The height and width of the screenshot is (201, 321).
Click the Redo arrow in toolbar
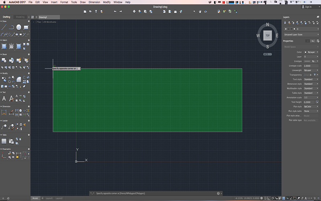[121, 12]
